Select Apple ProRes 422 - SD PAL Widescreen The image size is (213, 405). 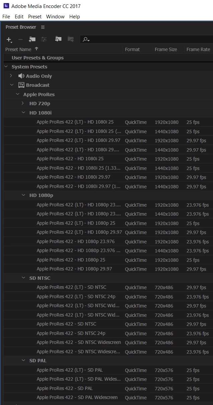click(x=108, y=398)
